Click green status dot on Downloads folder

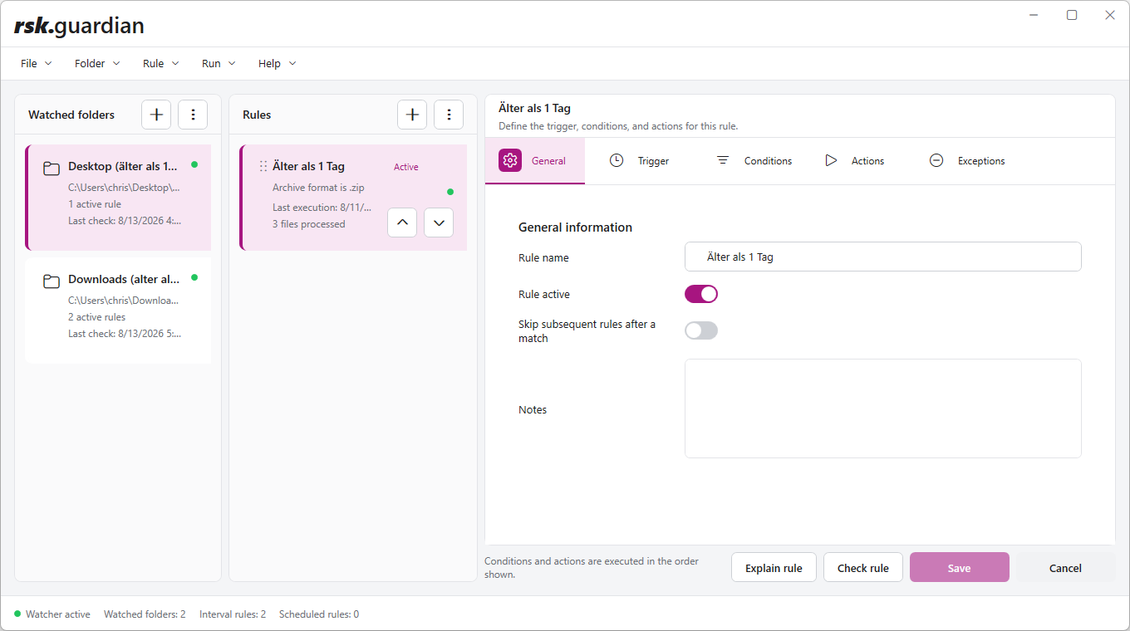tap(194, 277)
